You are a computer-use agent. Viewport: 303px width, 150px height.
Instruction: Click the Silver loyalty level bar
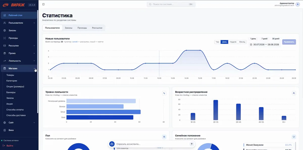click(x=104, y=112)
